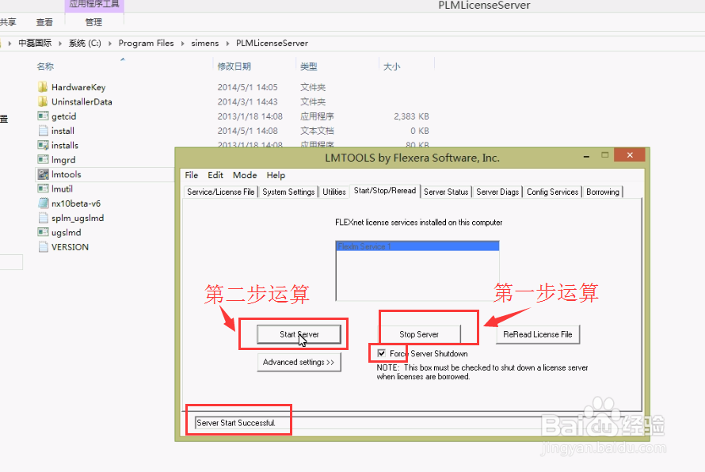This screenshot has width=705, height=472.
Task: Click 系统 (C:) in address breadcrumb
Action: tap(85, 43)
